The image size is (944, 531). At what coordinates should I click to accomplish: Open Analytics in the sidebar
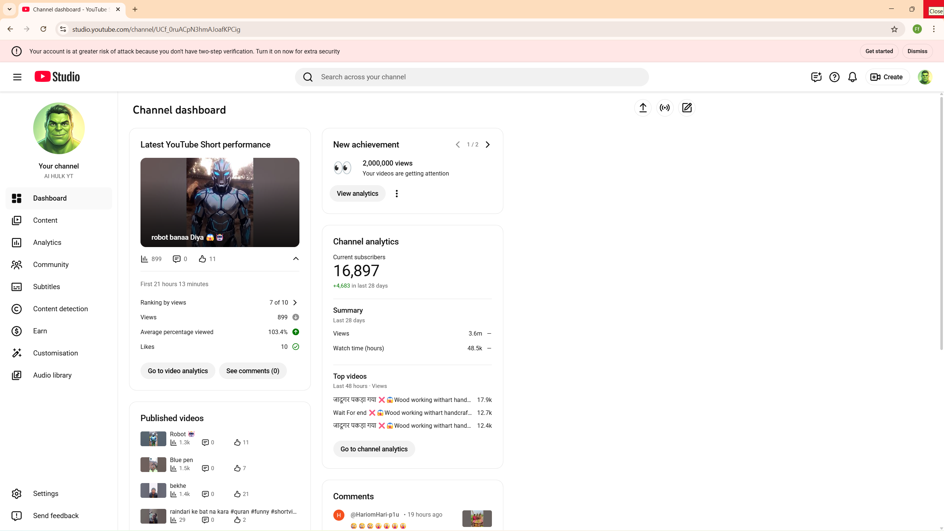(47, 242)
